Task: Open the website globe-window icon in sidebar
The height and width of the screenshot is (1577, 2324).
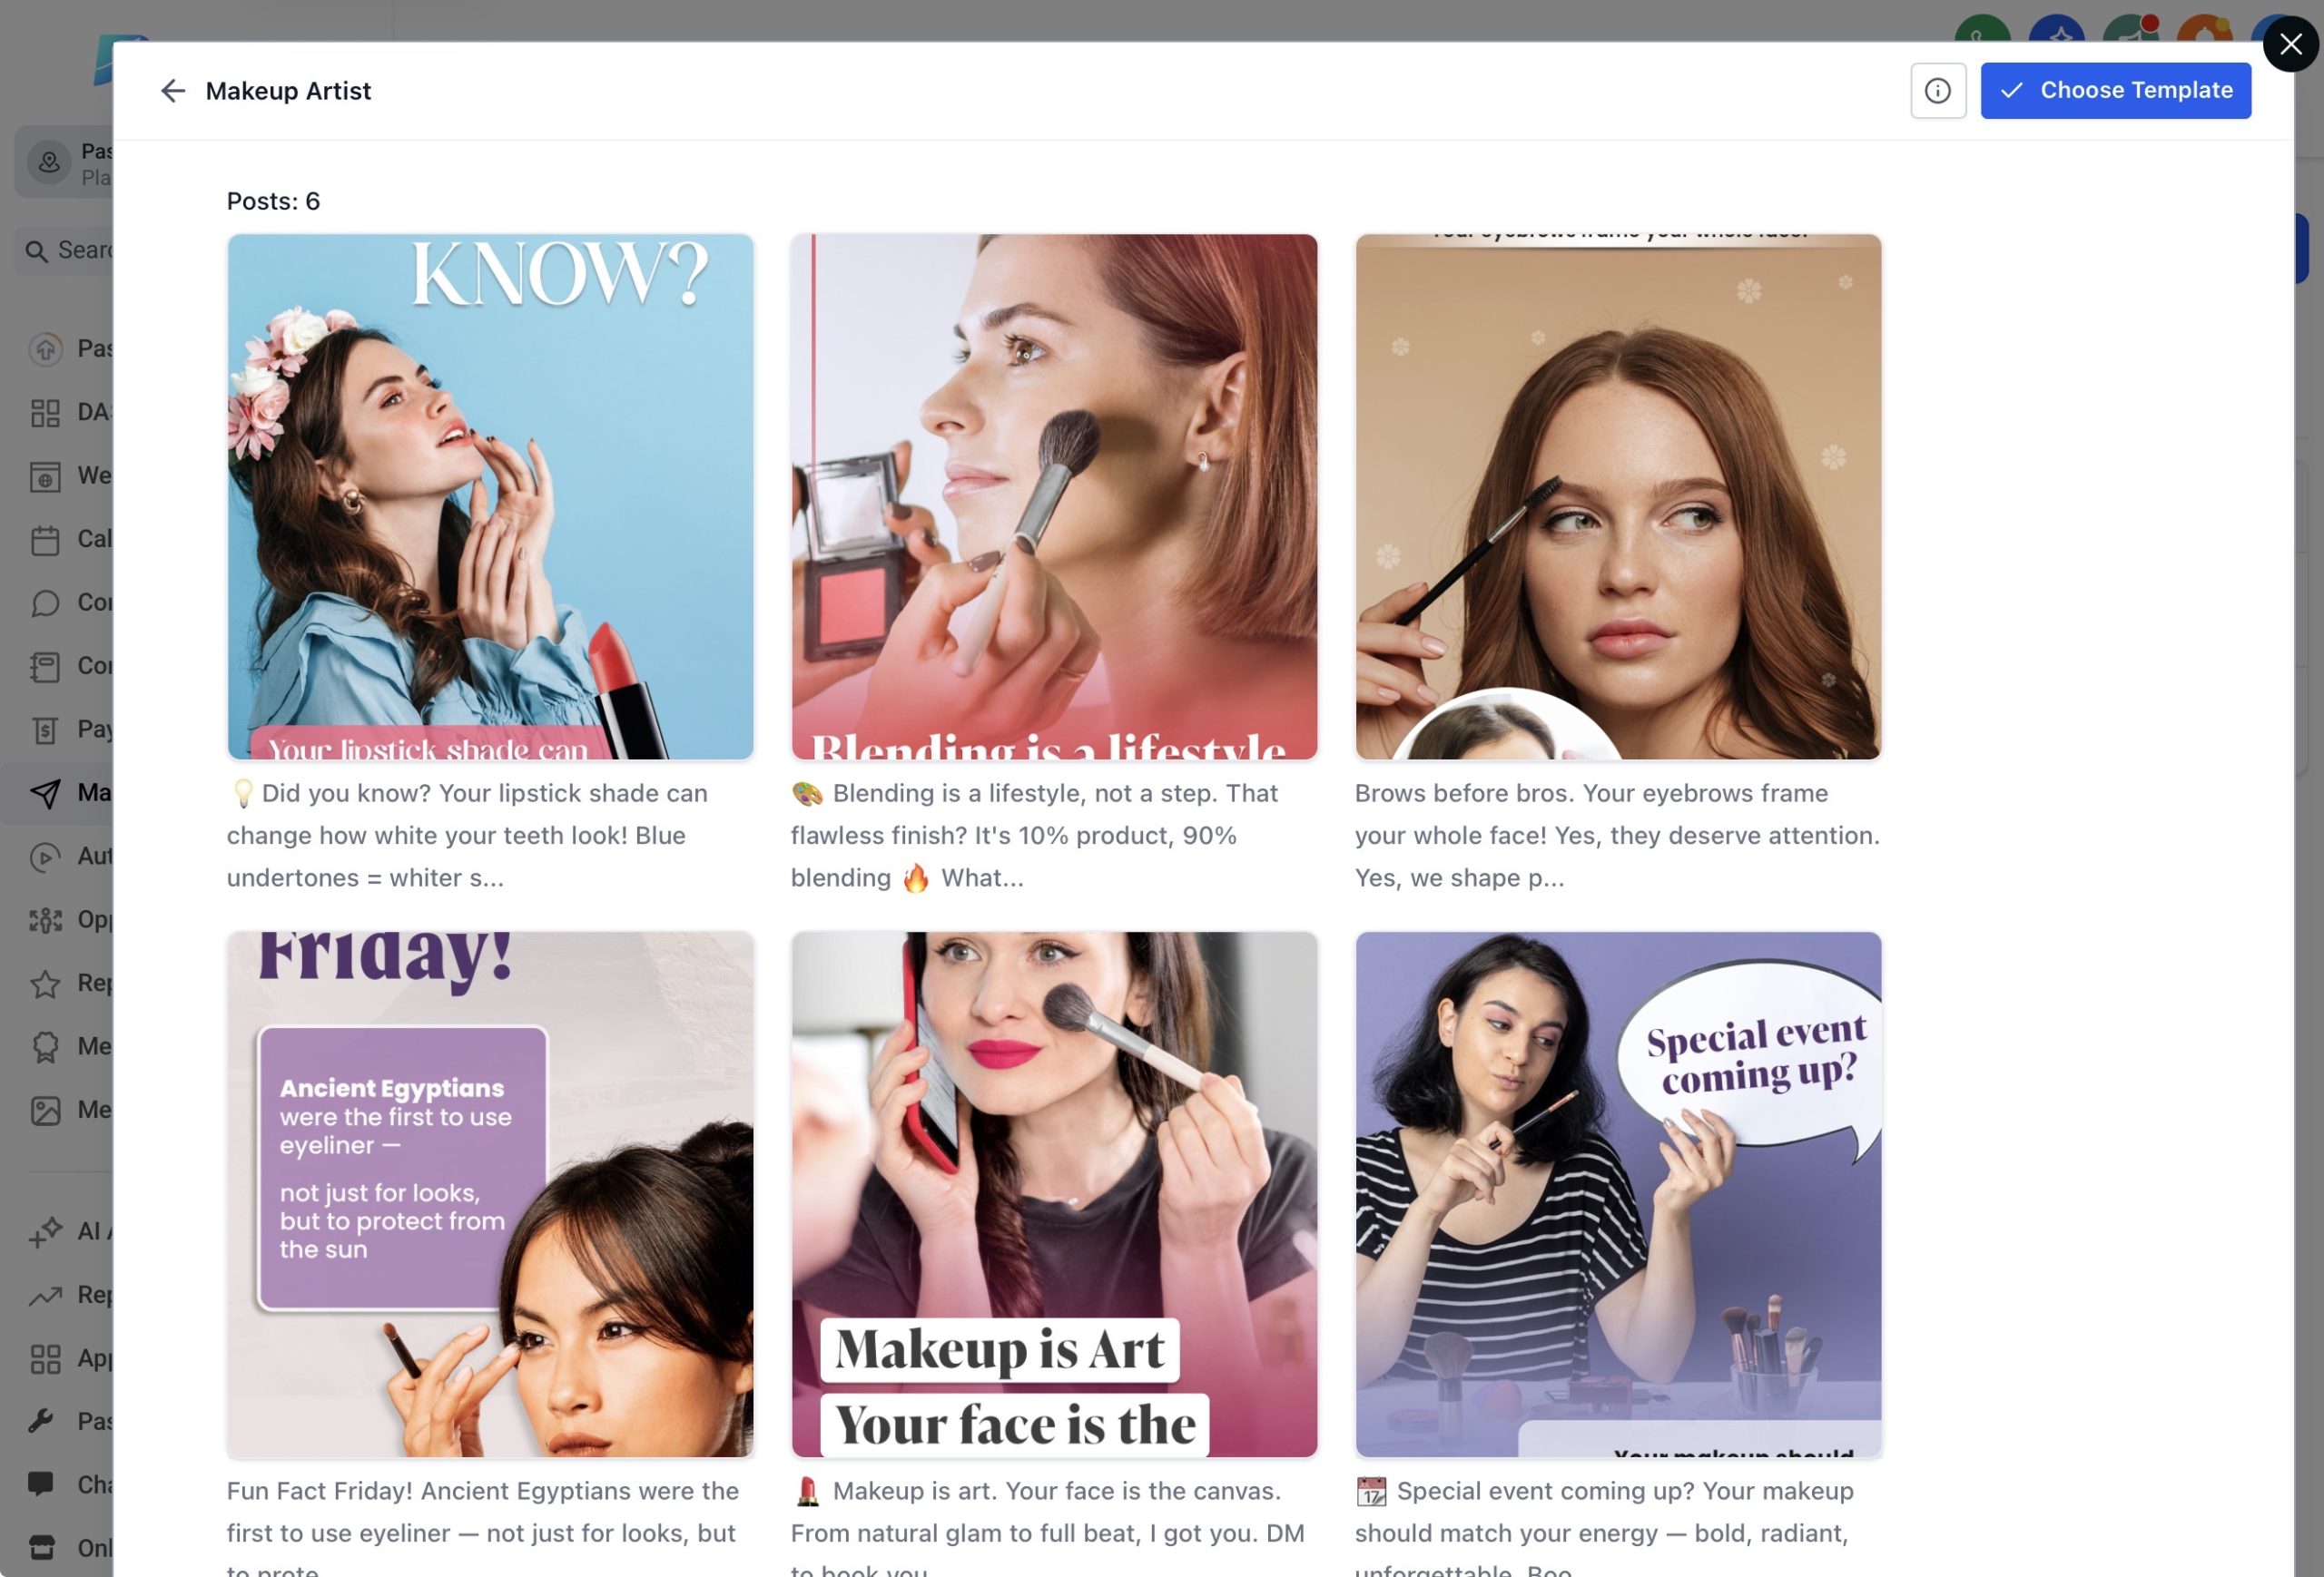Action: [45, 475]
